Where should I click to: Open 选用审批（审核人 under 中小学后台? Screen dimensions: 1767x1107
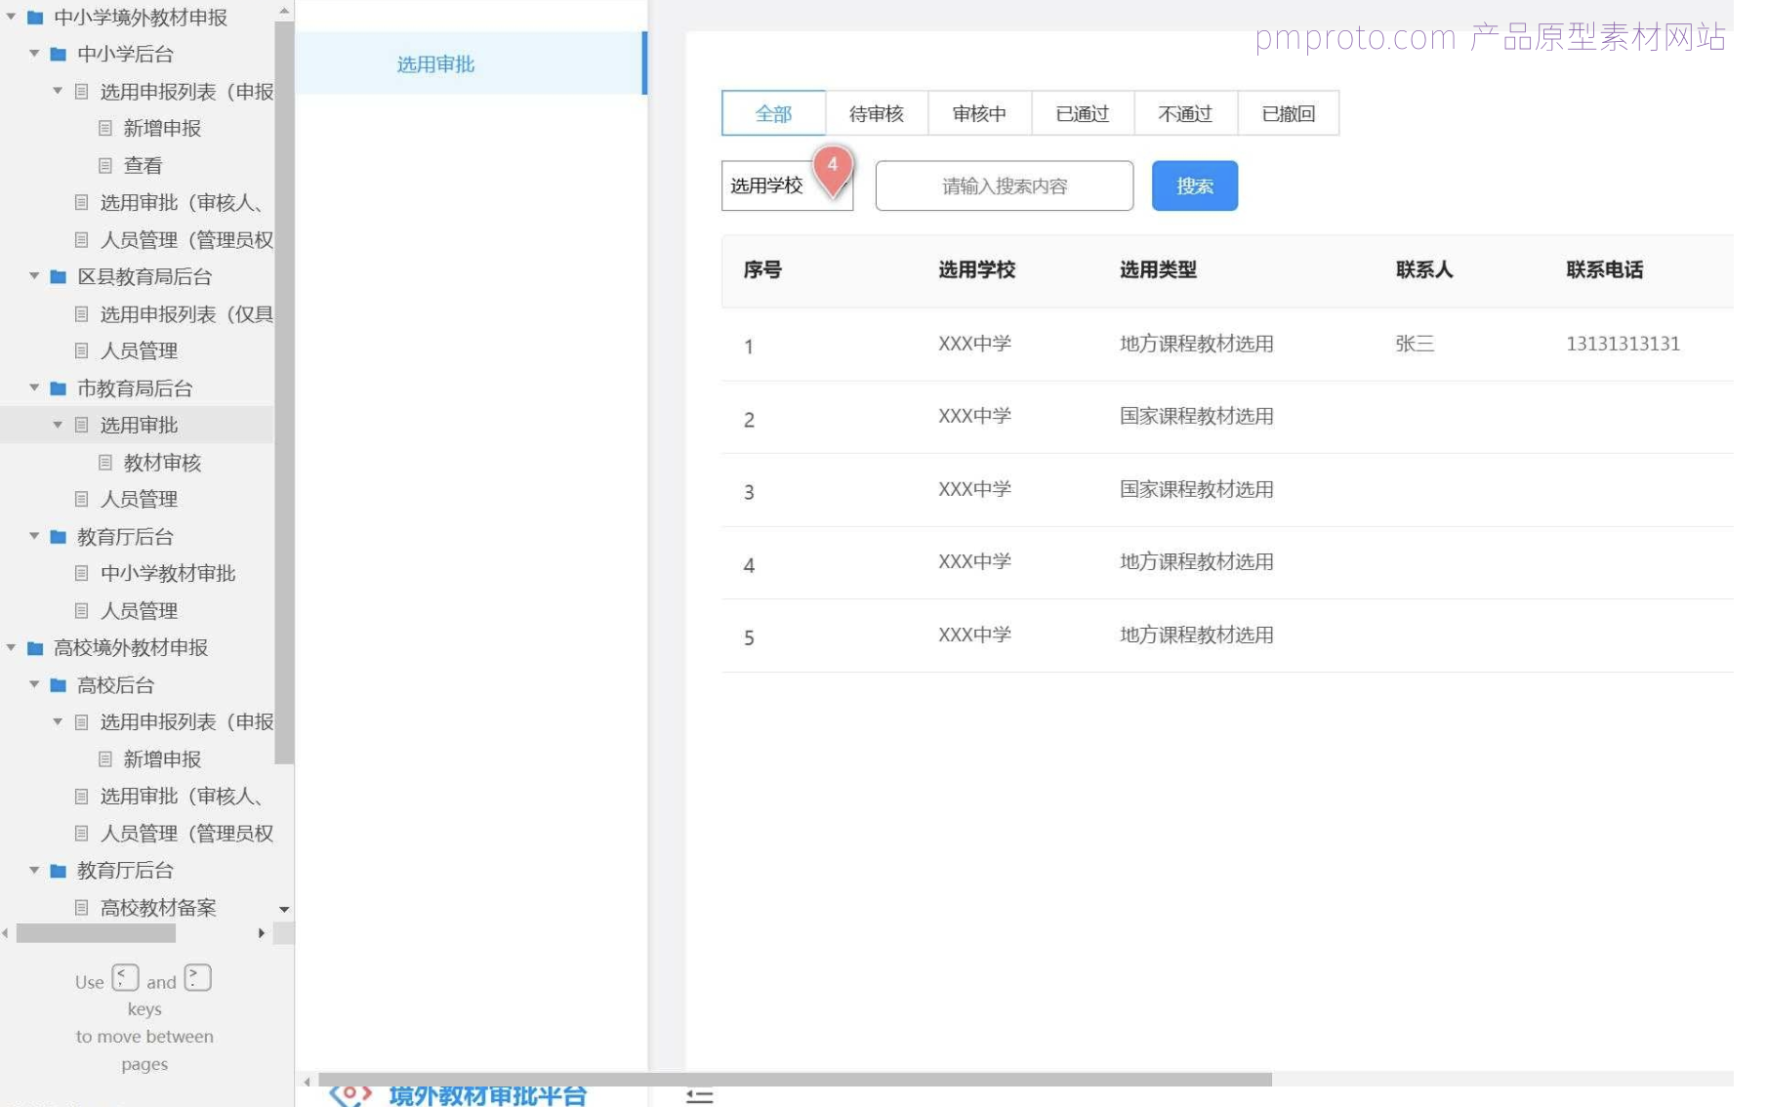click(182, 202)
